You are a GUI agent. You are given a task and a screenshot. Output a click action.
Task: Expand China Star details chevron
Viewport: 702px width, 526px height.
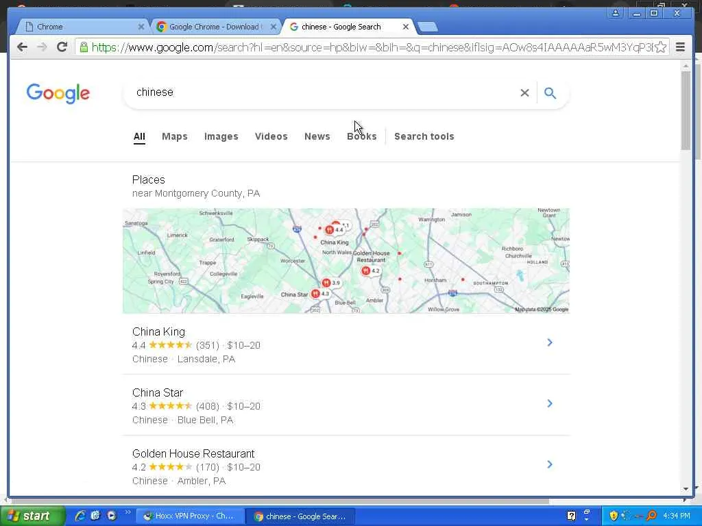pyautogui.click(x=550, y=403)
